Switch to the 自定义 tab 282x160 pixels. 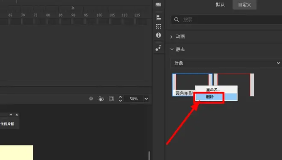[244, 5]
